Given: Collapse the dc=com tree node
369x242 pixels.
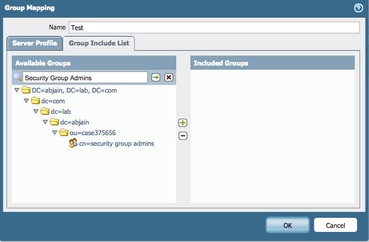Looking at the screenshot, I should click(27, 101).
